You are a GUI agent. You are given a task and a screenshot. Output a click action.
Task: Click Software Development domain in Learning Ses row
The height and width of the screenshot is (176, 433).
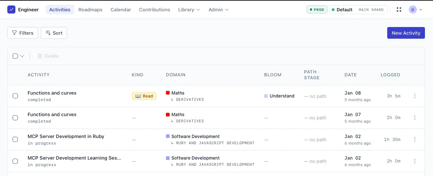pyautogui.click(x=196, y=158)
